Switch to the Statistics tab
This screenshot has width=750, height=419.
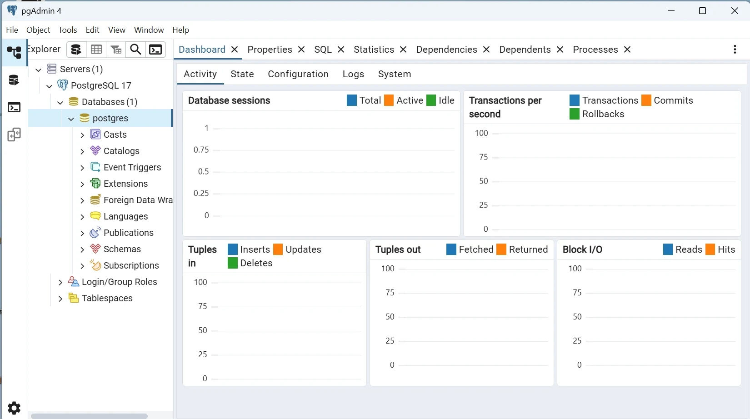(x=374, y=50)
